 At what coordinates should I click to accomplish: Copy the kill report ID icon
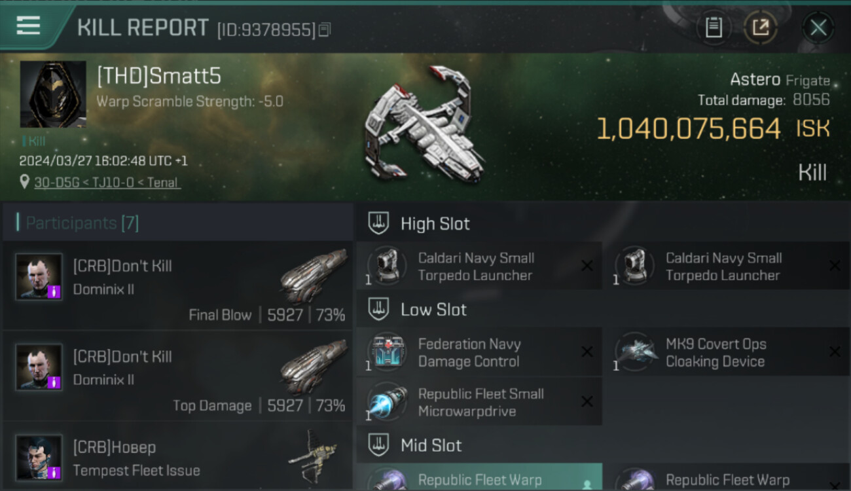point(325,29)
